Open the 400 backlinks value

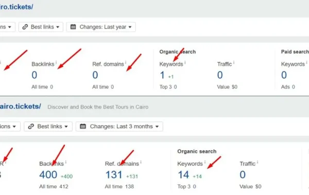[x=48, y=174]
